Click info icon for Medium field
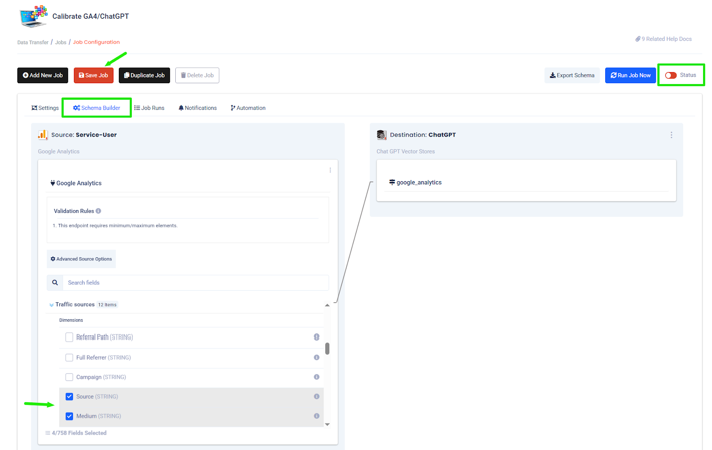 point(316,416)
